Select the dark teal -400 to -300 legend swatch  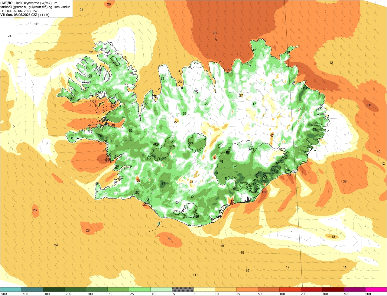coord(32,289)
